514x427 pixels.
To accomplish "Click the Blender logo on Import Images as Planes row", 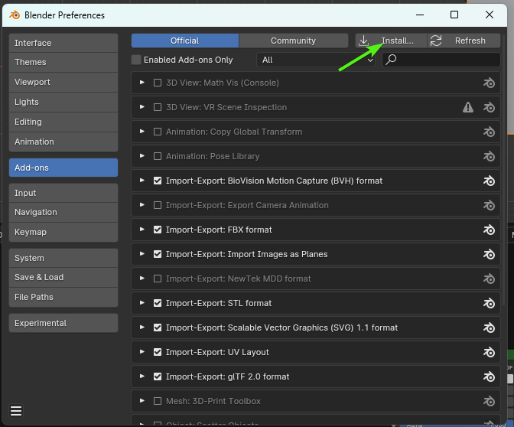I will (x=489, y=254).
